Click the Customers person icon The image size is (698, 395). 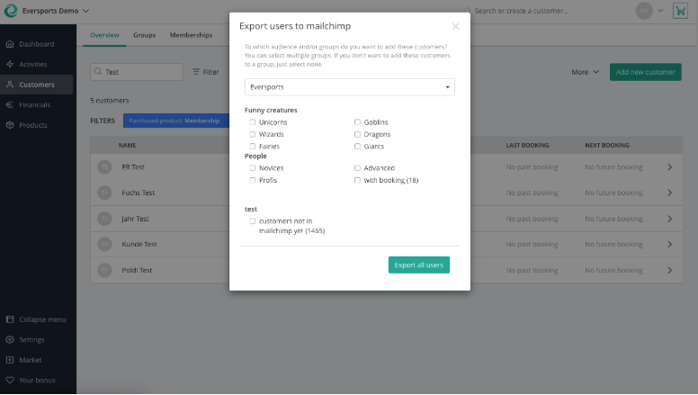pyautogui.click(x=10, y=85)
